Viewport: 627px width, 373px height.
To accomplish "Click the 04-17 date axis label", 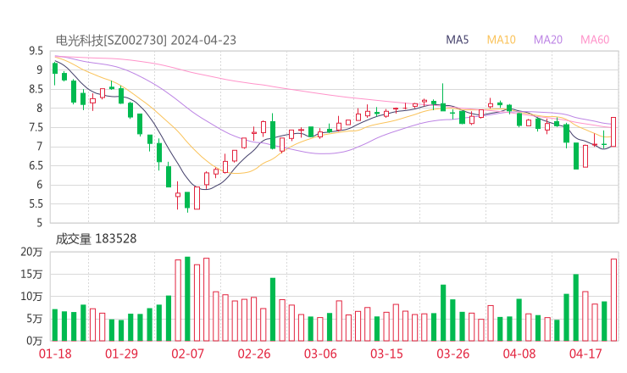I will point(585,354).
